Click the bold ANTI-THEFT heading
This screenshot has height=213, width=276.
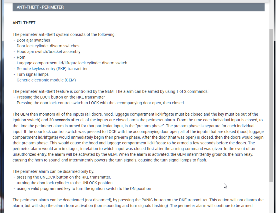pyautogui.click(x=24, y=23)
